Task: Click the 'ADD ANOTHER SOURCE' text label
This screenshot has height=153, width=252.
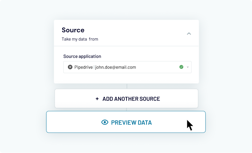Action: pos(131,99)
